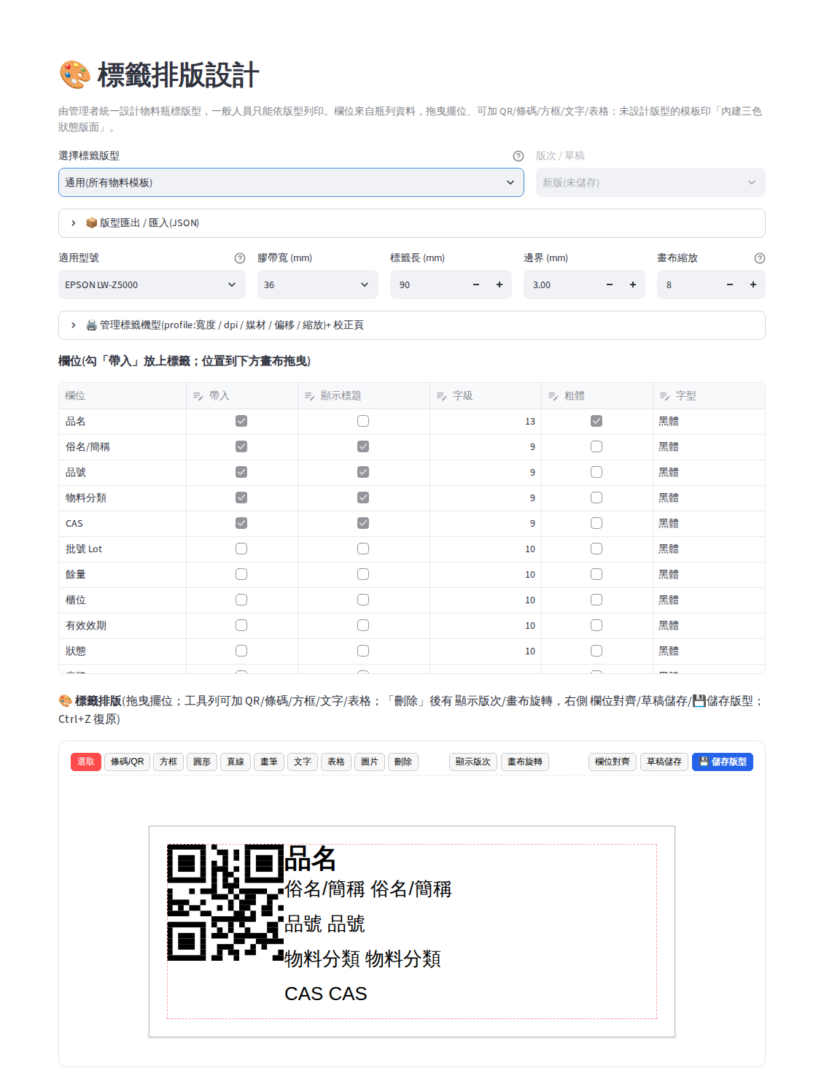Select 物料分類 text on label canvas
The image size is (824, 1076).
(x=362, y=959)
